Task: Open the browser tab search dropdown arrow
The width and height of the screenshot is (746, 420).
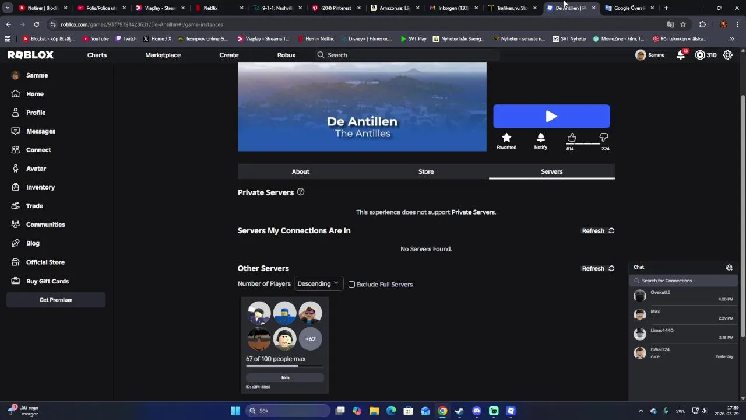Action: [x=8, y=8]
